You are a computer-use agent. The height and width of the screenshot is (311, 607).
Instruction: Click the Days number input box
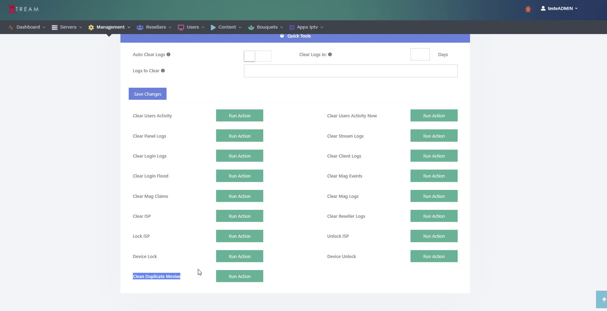pos(420,54)
